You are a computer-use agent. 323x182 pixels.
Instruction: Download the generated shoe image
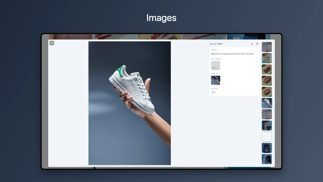(x=252, y=44)
